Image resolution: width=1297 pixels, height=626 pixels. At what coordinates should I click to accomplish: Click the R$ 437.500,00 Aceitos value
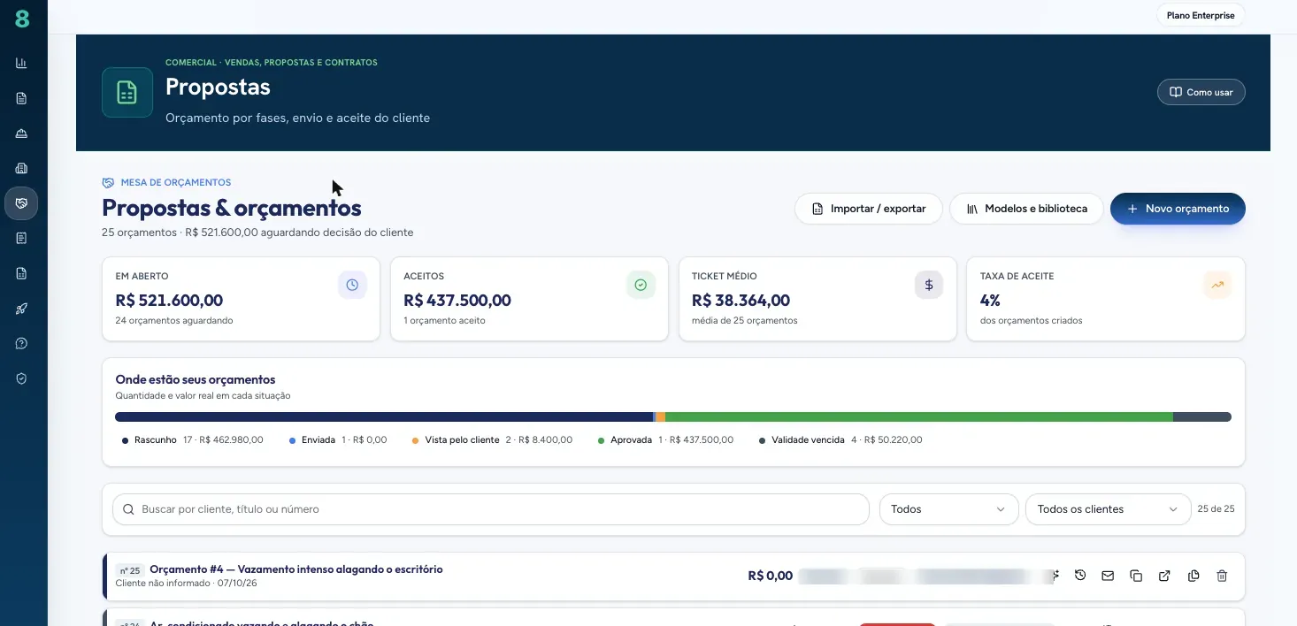pyautogui.click(x=457, y=301)
